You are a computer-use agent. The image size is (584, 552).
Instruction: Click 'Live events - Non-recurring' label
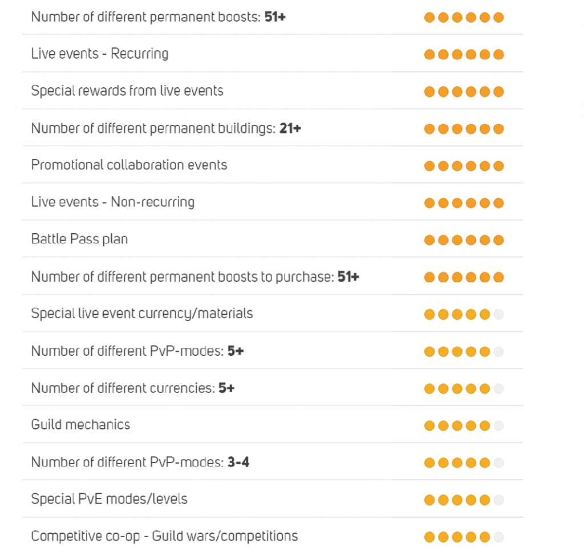pos(112,202)
